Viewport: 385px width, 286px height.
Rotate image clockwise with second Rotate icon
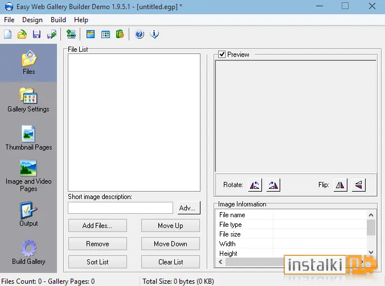point(273,185)
